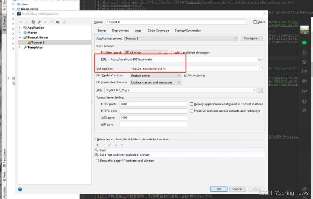The height and width of the screenshot is (199, 313).
Task: Open Application server dropdown
Action: (181, 38)
